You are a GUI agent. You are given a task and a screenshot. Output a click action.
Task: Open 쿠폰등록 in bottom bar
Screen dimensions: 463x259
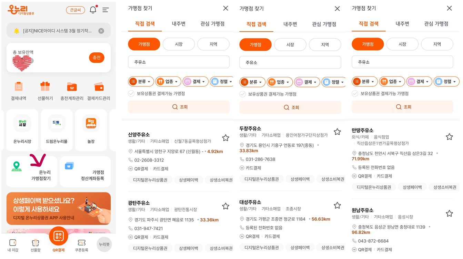click(x=82, y=246)
